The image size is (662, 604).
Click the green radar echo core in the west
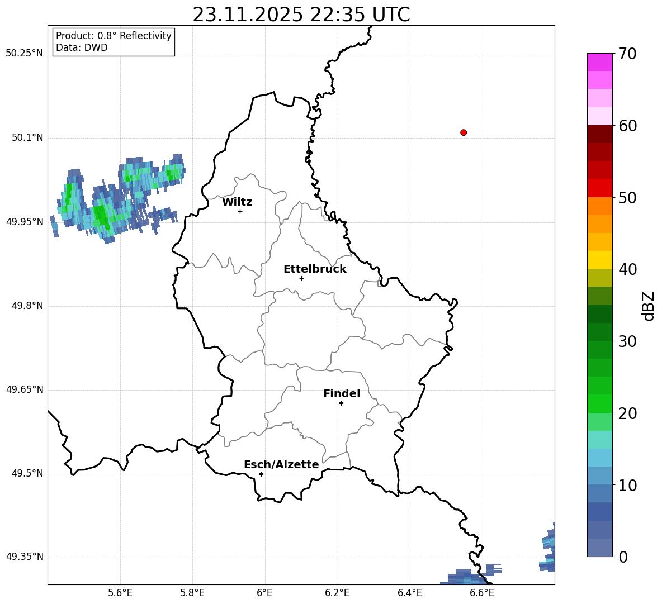[101, 215]
